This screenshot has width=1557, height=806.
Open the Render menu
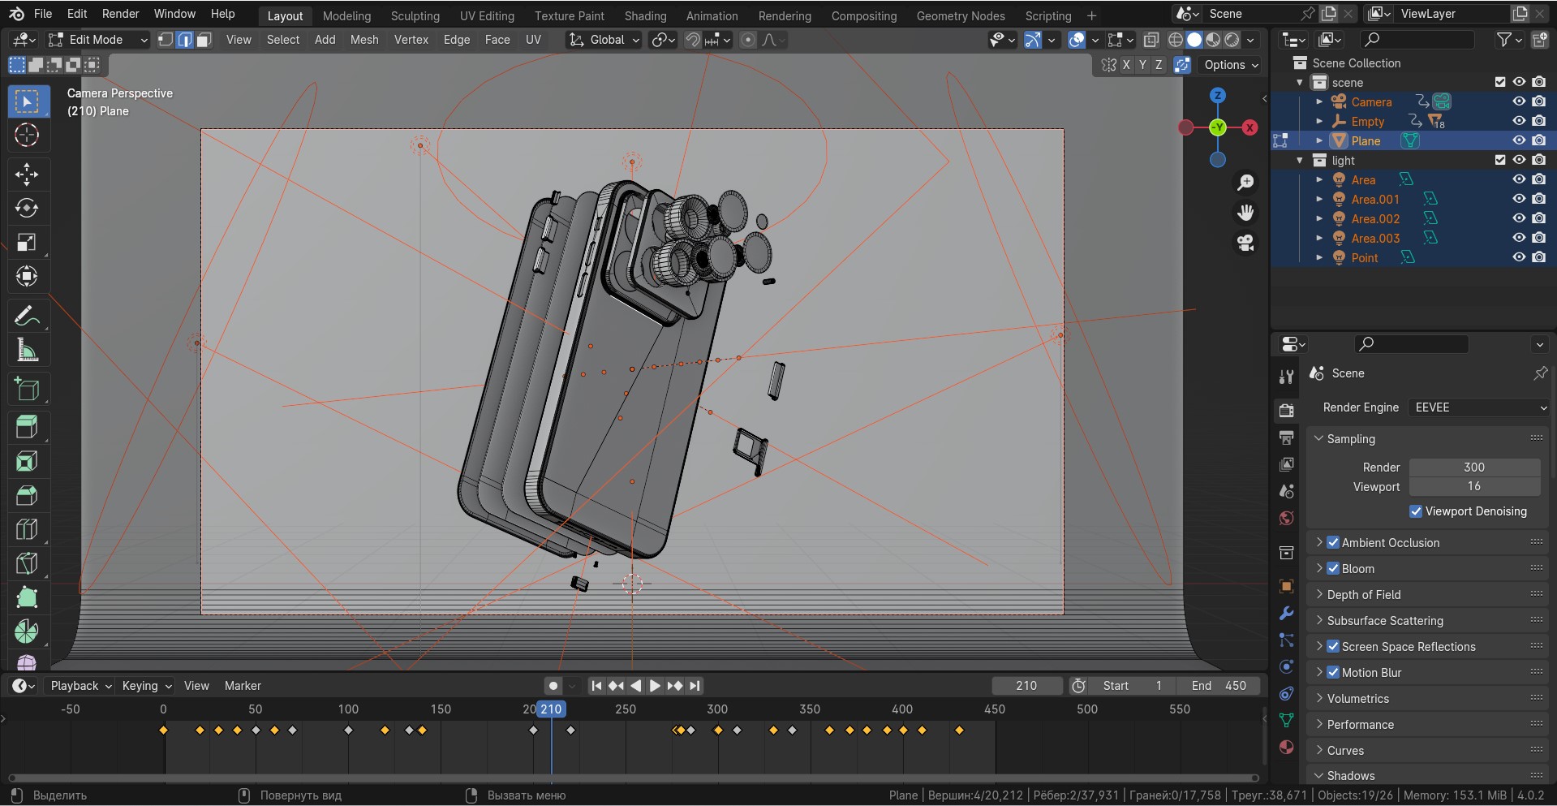120,14
